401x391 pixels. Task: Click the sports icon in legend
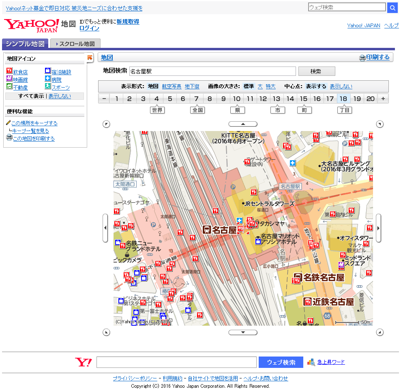click(x=47, y=86)
